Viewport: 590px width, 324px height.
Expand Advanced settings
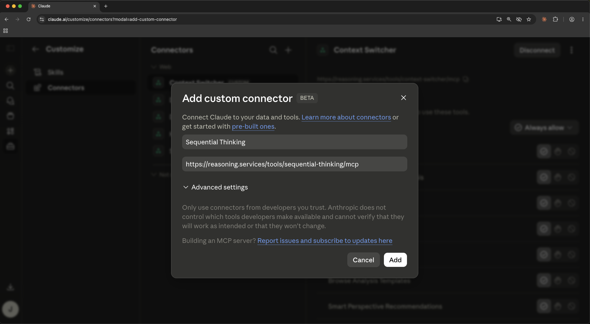click(215, 187)
